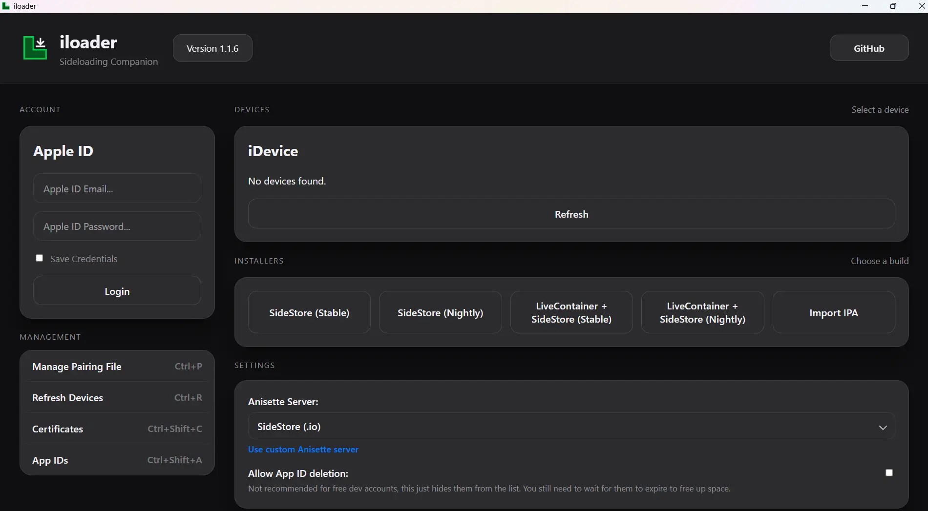Click the 'No devices found.' message
This screenshot has width=928, height=511.
tap(287, 181)
